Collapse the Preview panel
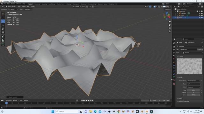This screenshot has height=114, width=204. coord(180,56)
